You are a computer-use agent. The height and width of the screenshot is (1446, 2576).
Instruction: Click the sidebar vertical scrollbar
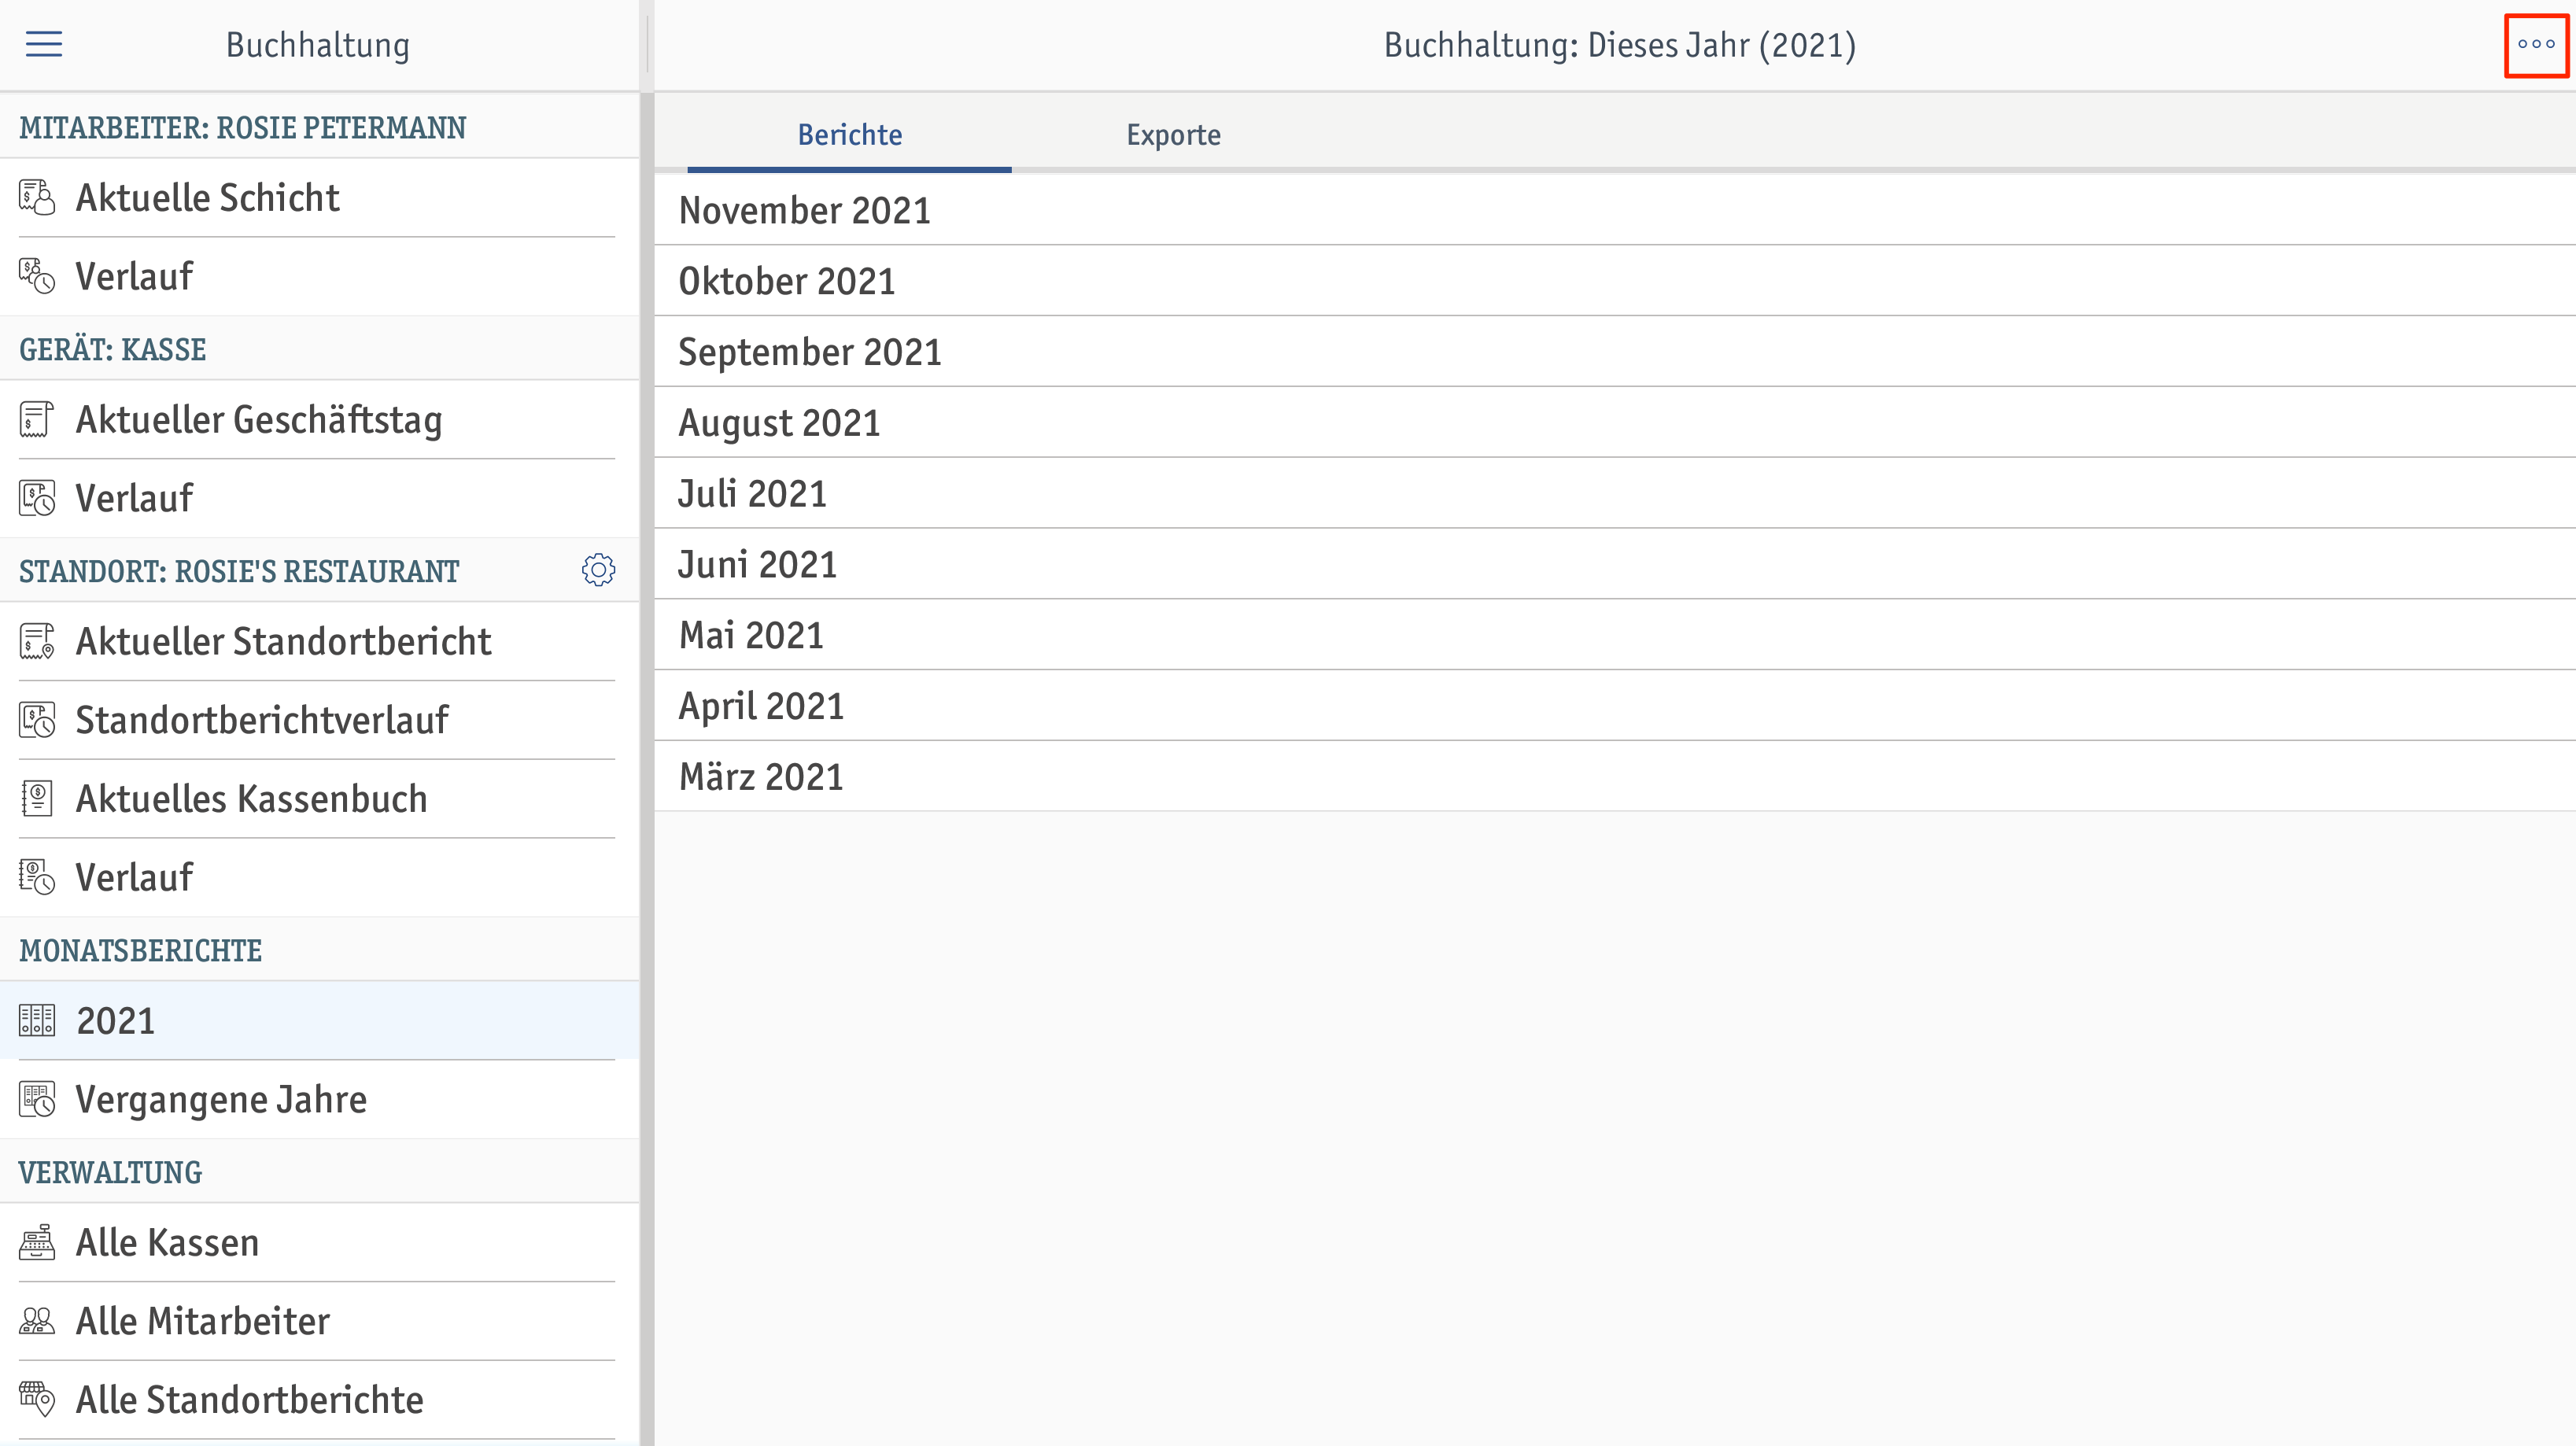tap(647, 768)
